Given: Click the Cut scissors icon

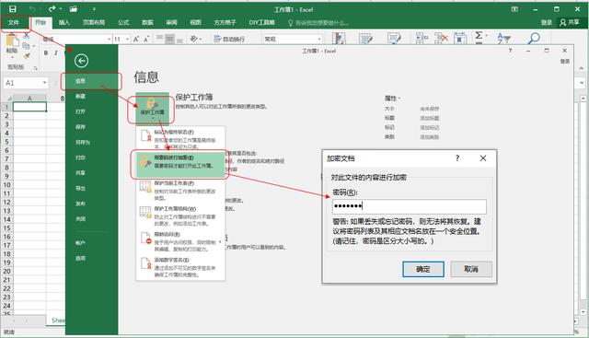Looking at the screenshot, I should coord(27,36).
